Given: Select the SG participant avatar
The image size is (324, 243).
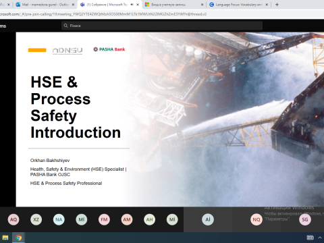Looking at the screenshot, I should [x=305, y=219].
